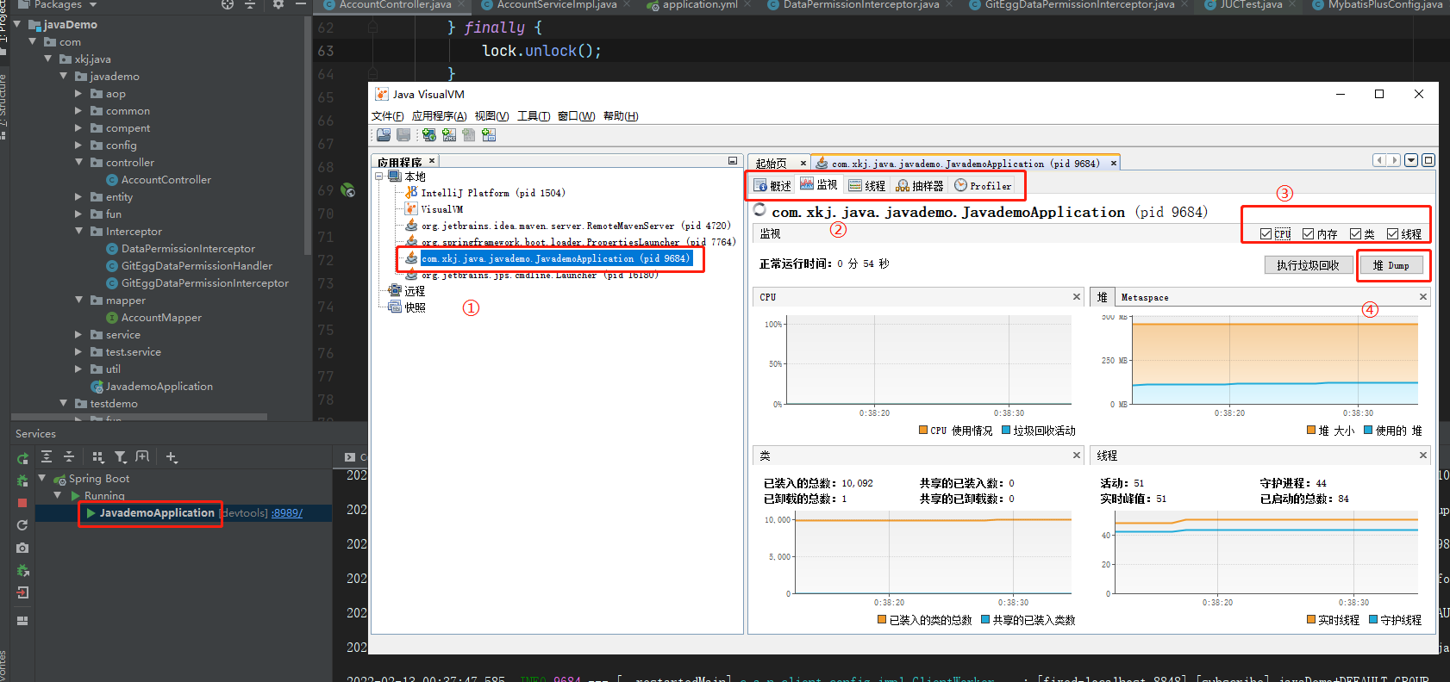The height and width of the screenshot is (682, 1450).
Task: Click Add VM Coredump icon in VisualVM toolbar
Action: coord(469,135)
